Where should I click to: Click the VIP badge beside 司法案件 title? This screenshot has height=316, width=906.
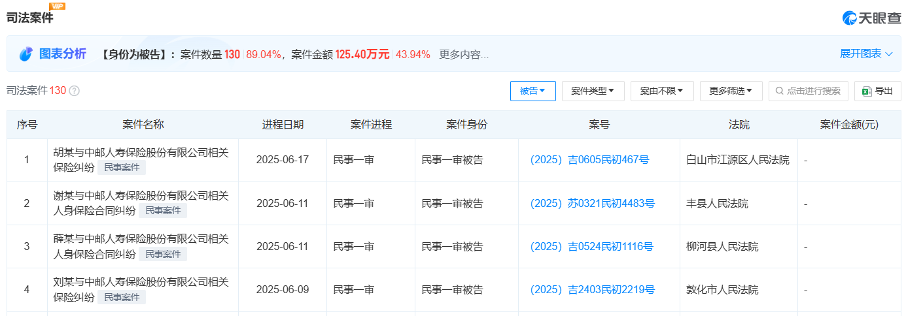point(58,6)
